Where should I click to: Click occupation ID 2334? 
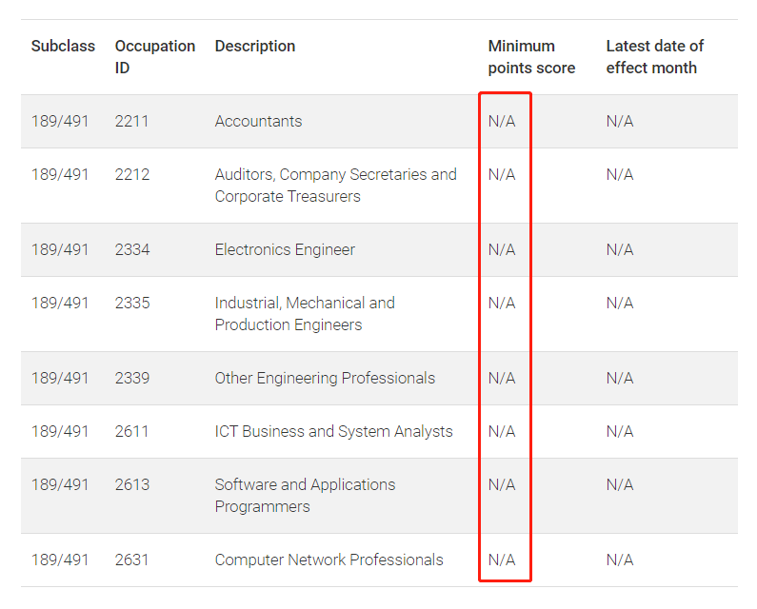pos(132,249)
